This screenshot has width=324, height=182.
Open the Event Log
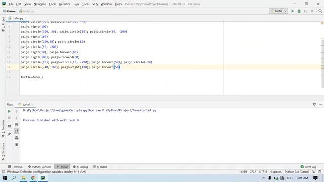pos(308,167)
